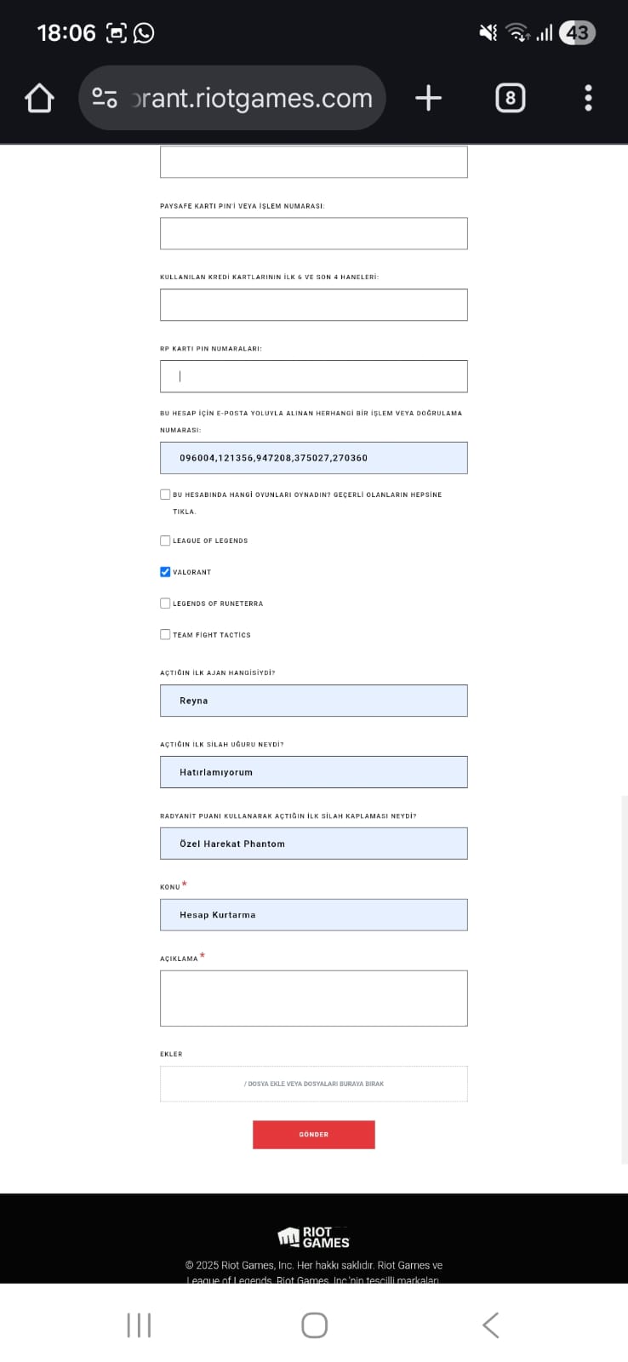Focus the Açıklama description text area

[314, 999]
